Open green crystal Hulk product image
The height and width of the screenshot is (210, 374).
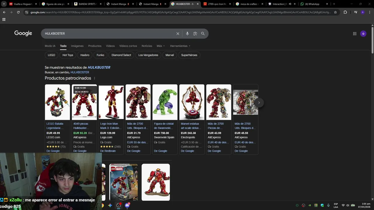165,102
